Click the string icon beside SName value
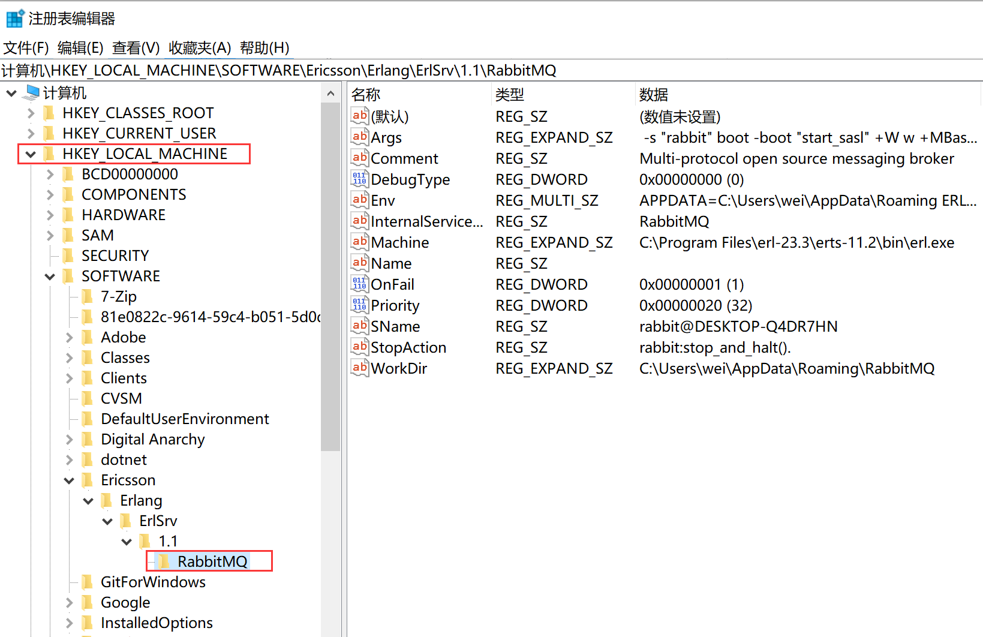The height and width of the screenshot is (637, 983). (x=360, y=326)
